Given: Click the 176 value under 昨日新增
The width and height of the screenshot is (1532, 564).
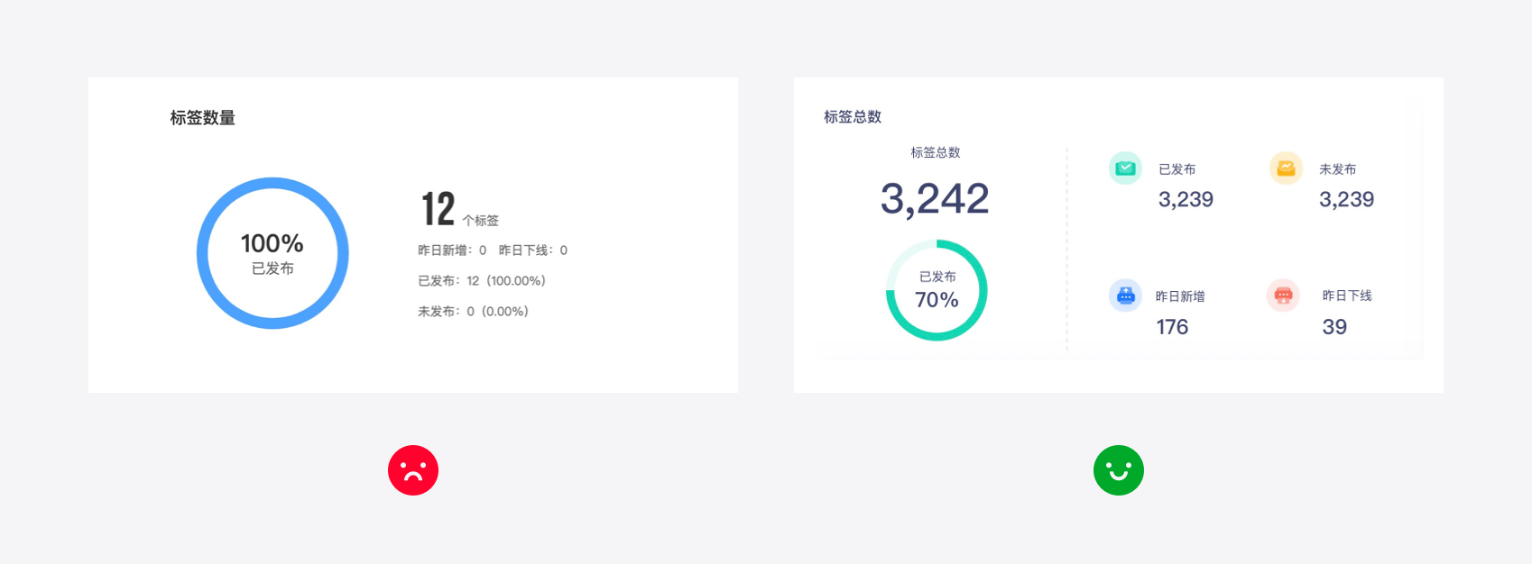Looking at the screenshot, I should point(1172,327).
